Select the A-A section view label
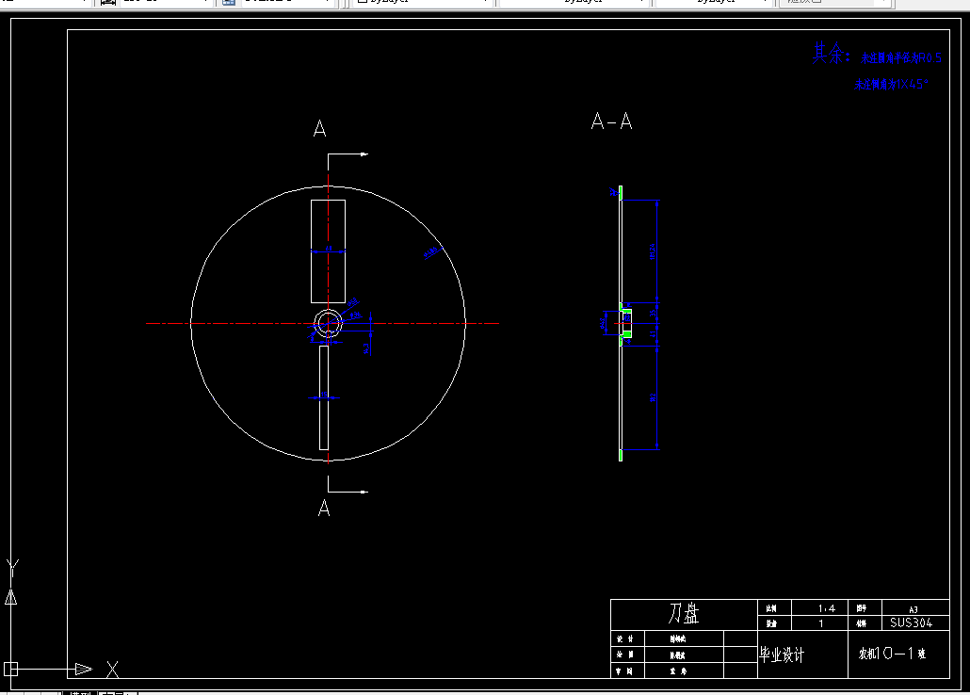This screenshot has width=970, height=695. point(612,121)
